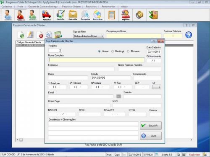Click the Relatório toolbar icon

coord(97,15)
